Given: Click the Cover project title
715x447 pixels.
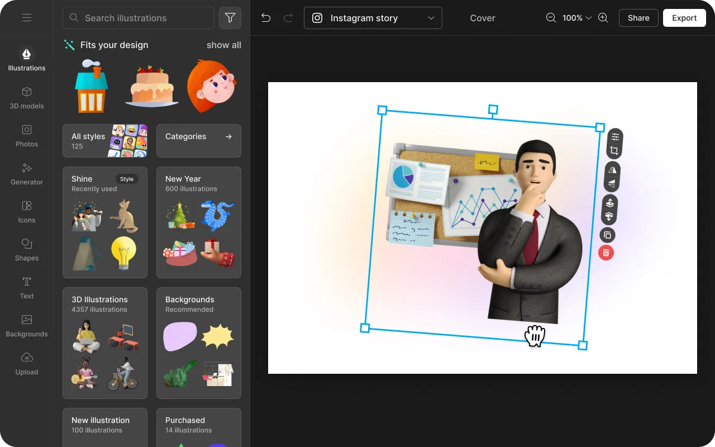Looking at the screenshot, I should pos(483,18).
